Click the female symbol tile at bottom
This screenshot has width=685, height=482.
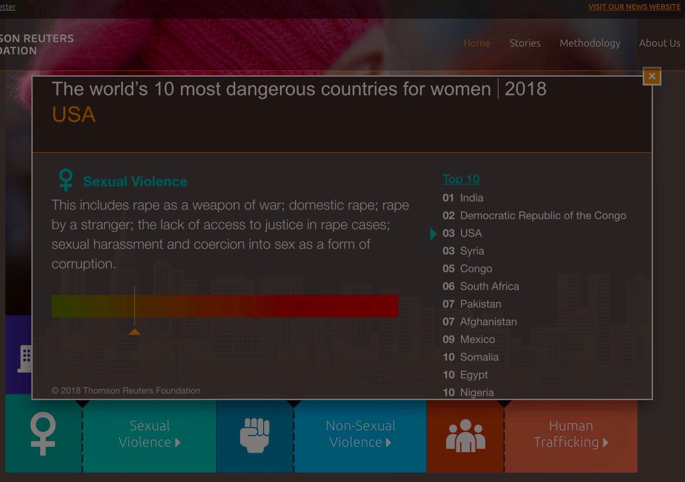click(x=43, y=434)
